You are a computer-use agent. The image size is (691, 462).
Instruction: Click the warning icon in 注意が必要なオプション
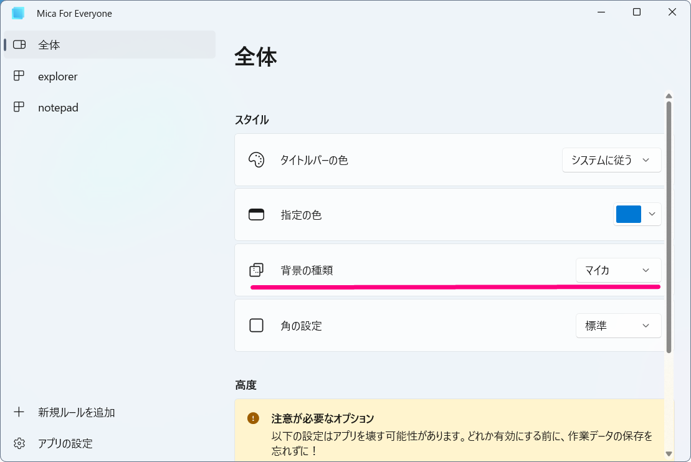click(254, 418)
